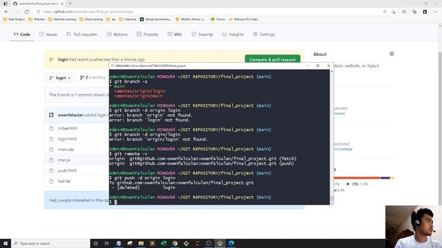Open Cortana circle icon in taskbar

pos(95,243)
